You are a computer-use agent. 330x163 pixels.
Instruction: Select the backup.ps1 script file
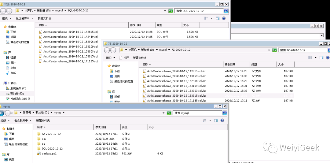(x=47, y=154)
